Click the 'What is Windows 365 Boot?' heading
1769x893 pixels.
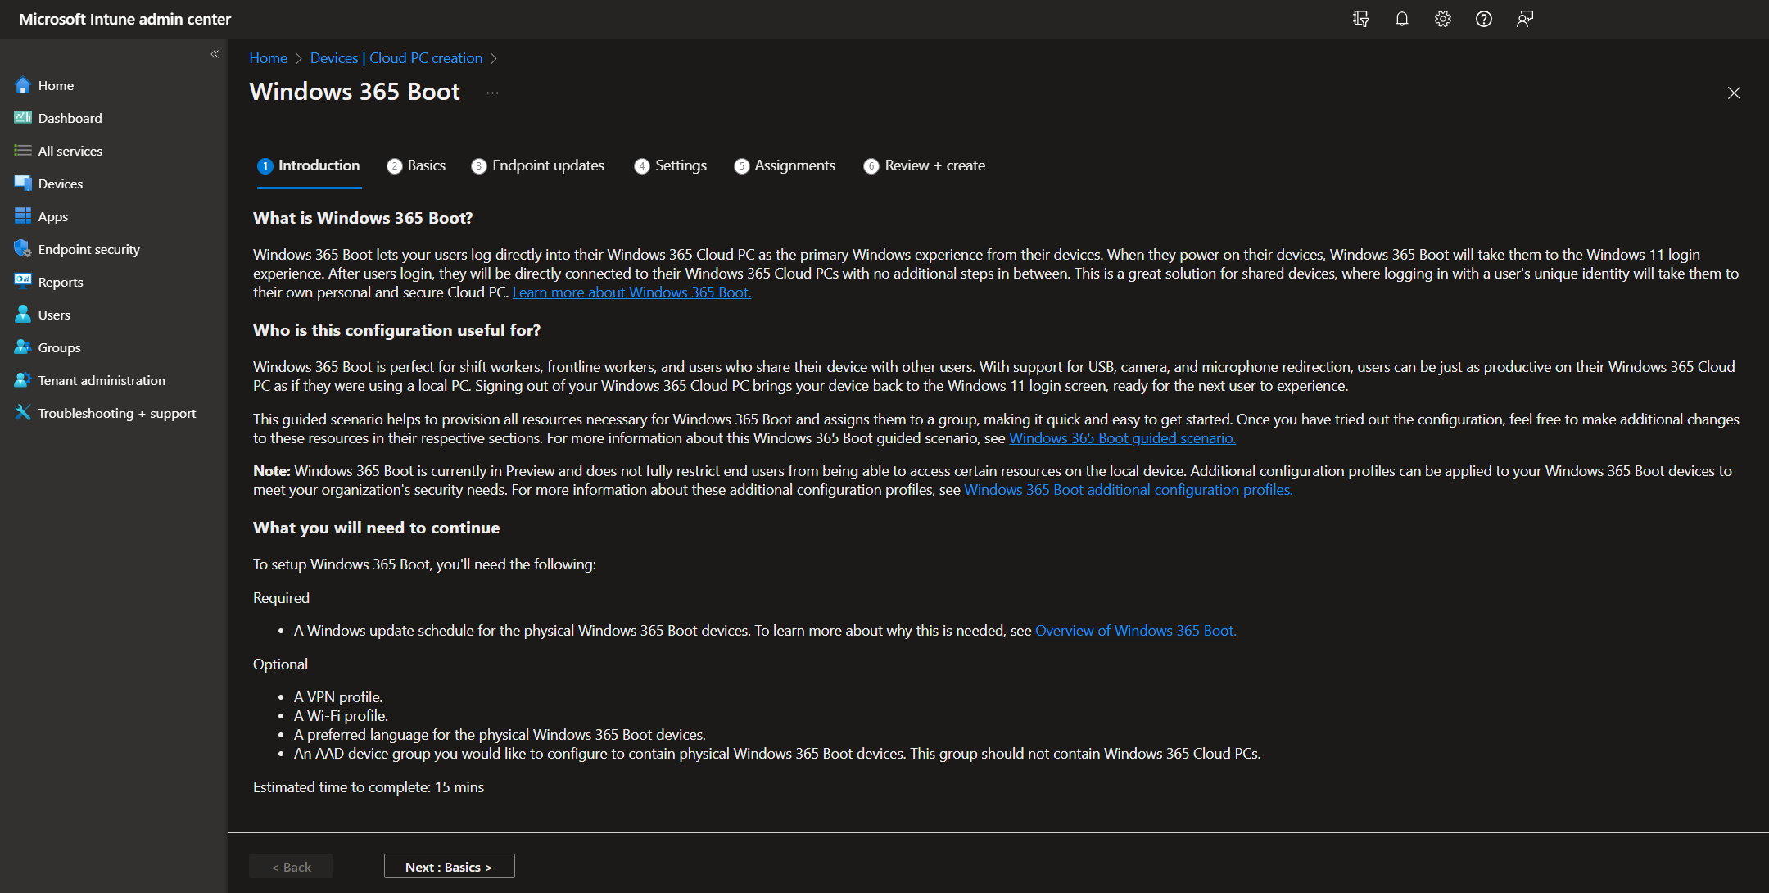(x=363, y=218)
